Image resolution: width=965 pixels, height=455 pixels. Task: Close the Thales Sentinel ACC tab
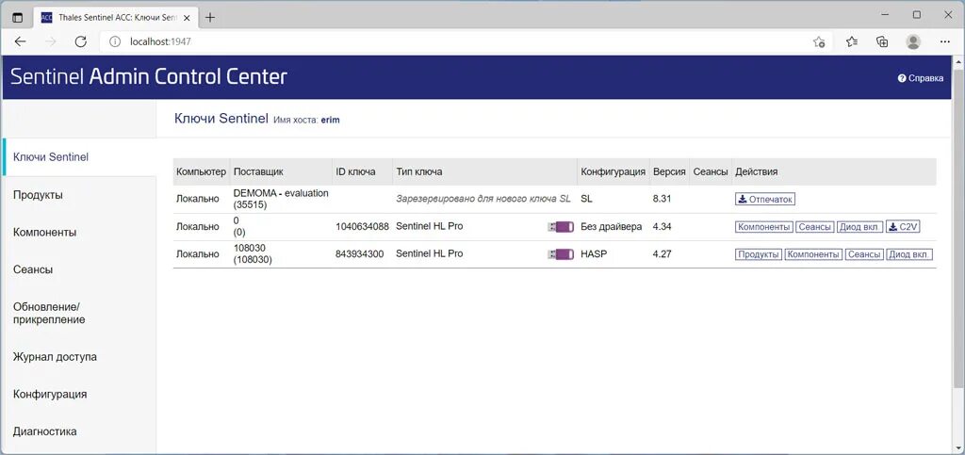click(x=189, y=18)
